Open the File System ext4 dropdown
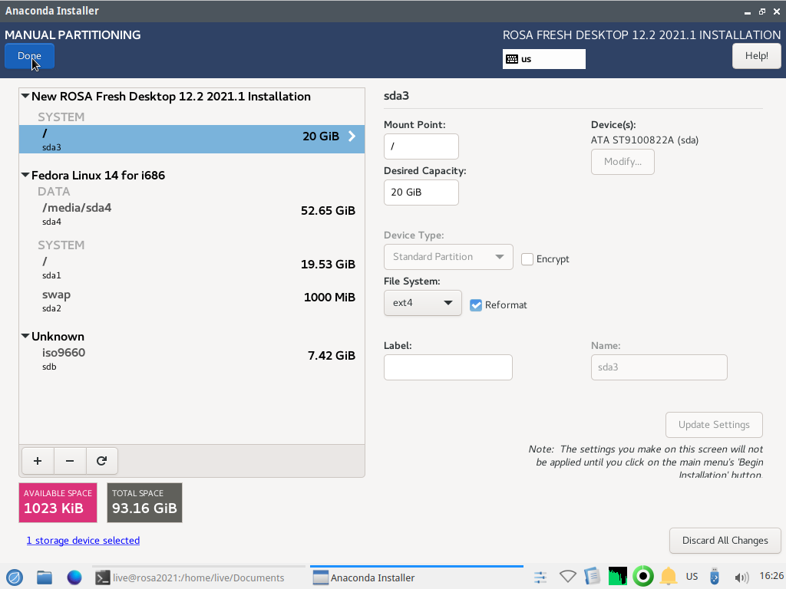 [422, 303]
